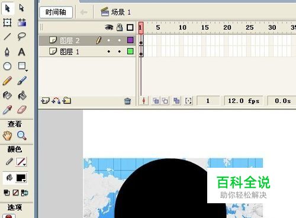Select the Line tool
The width and height of the screenshot is (296, 218).
7,37
